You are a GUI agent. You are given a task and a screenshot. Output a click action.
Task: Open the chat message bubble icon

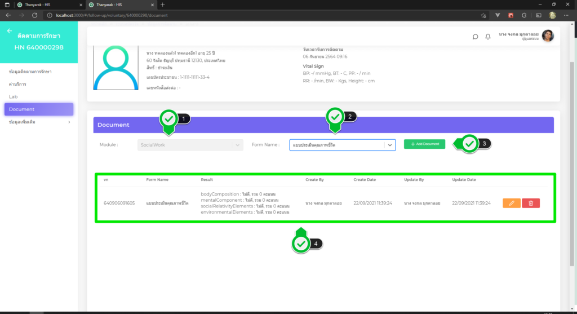[475, 37]
